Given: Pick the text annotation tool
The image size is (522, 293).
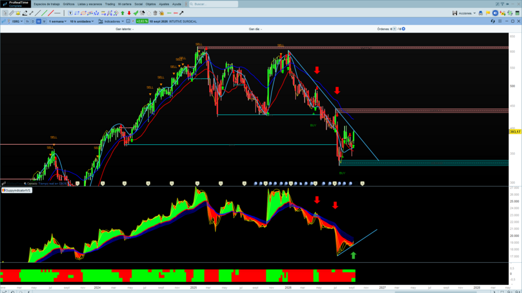Looking at the screenshot, I should (70, 13).
